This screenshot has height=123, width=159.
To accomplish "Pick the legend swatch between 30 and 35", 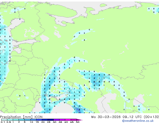I will 56,120.
